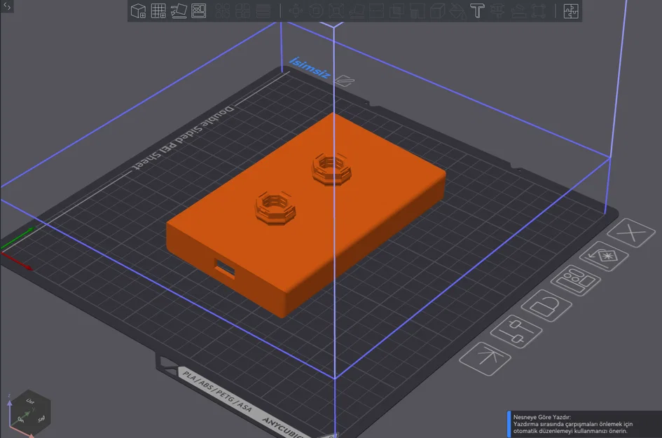
Task: Activate the Scale gizmo tool
Action: [336, 11]
